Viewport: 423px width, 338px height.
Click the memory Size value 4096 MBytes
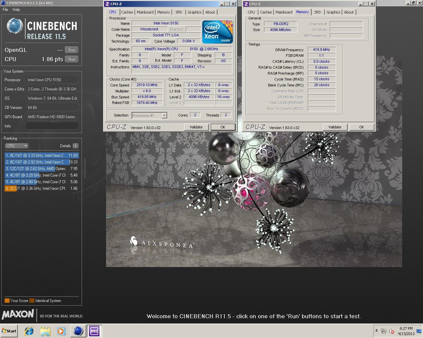click(280, 30)
